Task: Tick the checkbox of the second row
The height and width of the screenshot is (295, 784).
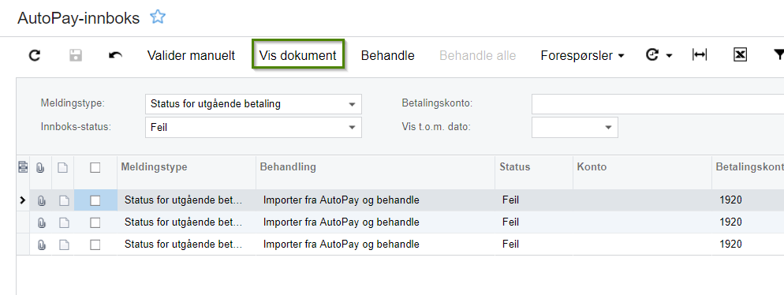Action: tap(95, 222)
